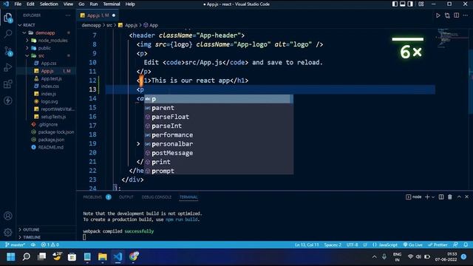The height and width of the screenshot is (266, 473).
Task: Kill terminal with trash icon
Action: [450, 197]
